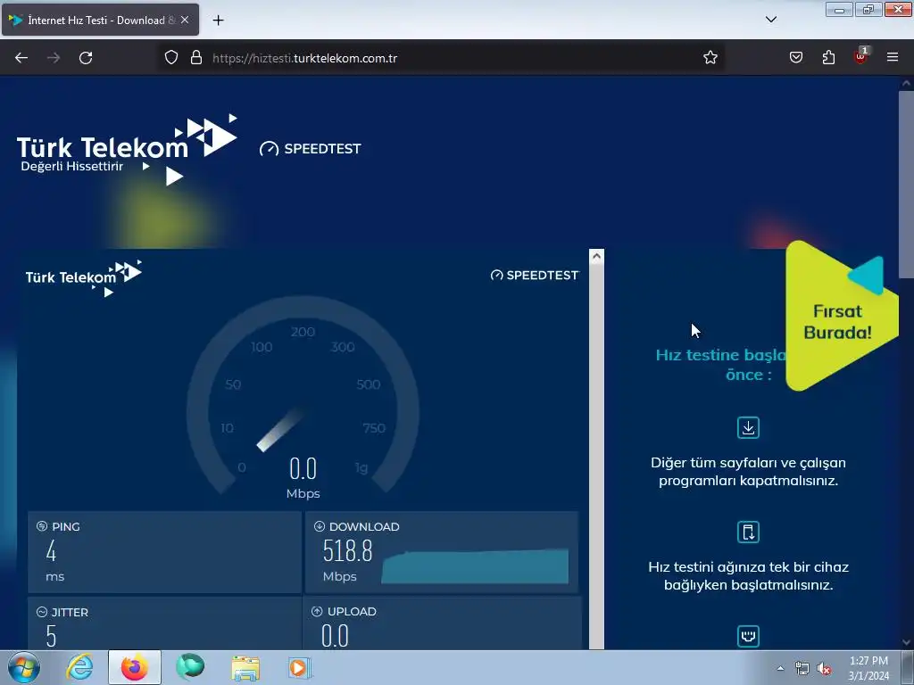Open the Fırsat Burada! promotion banner
914x685 pixels.
point(841,316)
